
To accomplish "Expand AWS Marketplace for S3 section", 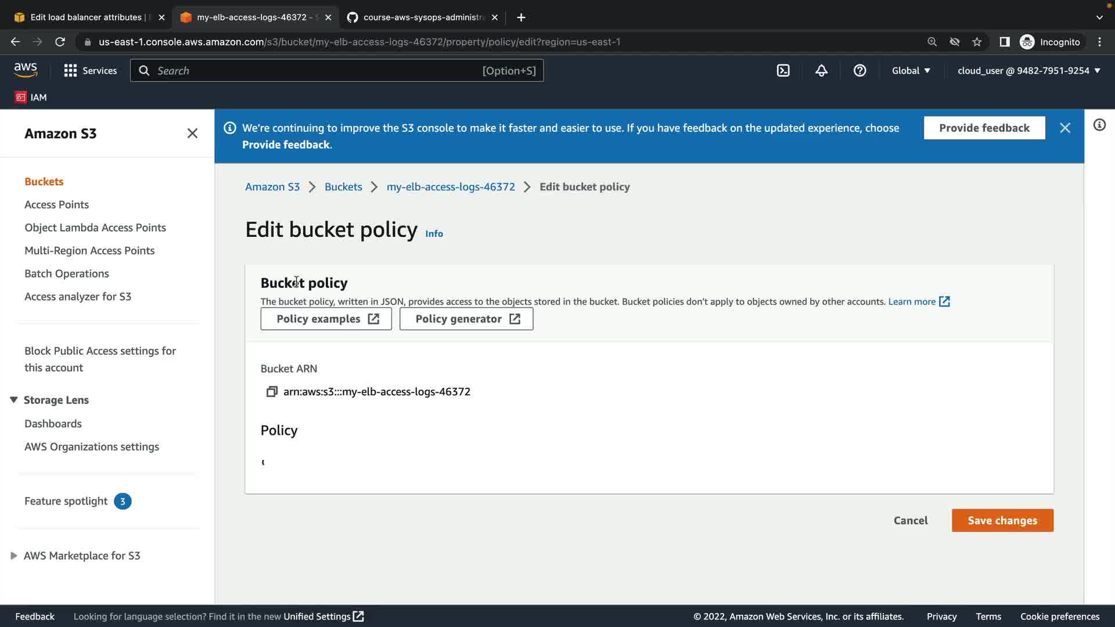I will pos(14,556).
